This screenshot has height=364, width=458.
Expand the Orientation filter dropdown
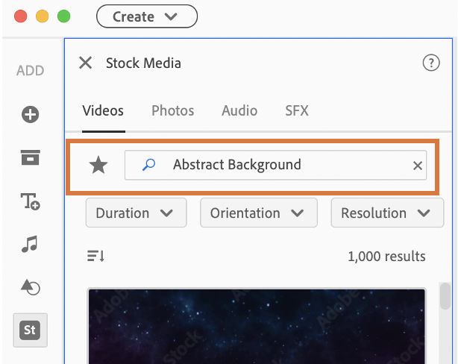click(x=258, y=213)
